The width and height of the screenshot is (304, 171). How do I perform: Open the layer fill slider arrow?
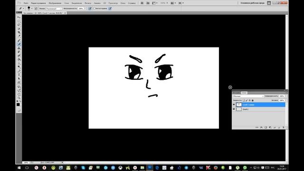(x=286, y=100)
